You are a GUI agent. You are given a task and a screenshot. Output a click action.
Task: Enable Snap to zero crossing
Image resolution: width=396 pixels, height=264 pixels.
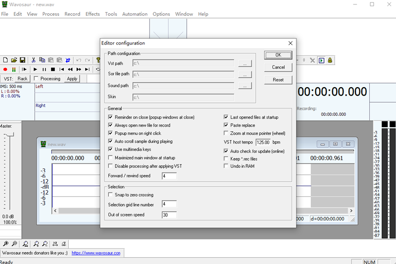click(110, 195)
